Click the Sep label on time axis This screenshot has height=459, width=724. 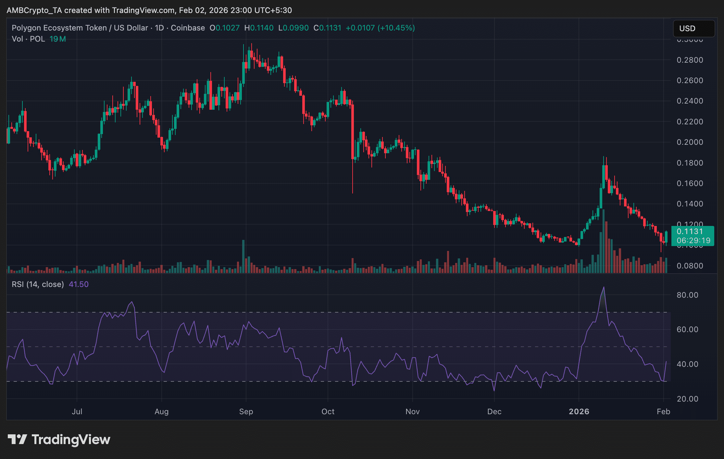[x=246, y=412]
